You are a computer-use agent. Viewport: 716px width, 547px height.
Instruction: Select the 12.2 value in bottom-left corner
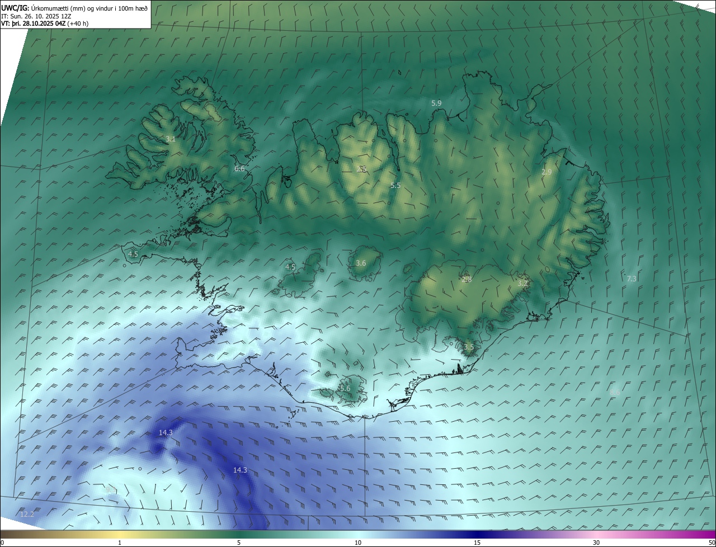click(x=27, y=514)
